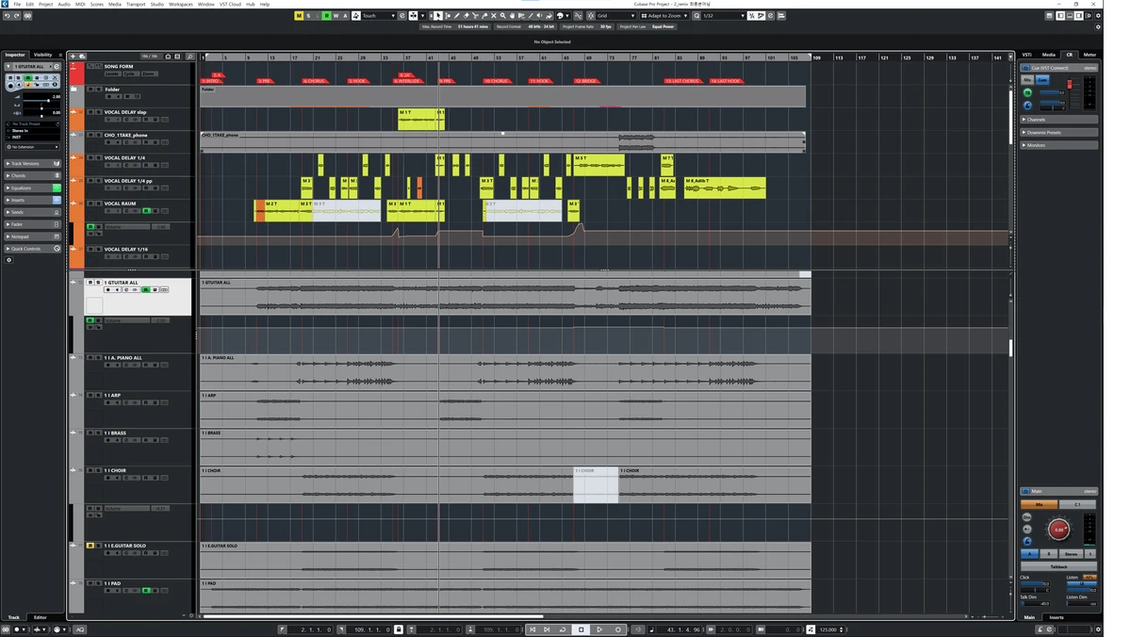1131x637 pixels.
Task: Click the transport Stop button
Action: [582, 629]
